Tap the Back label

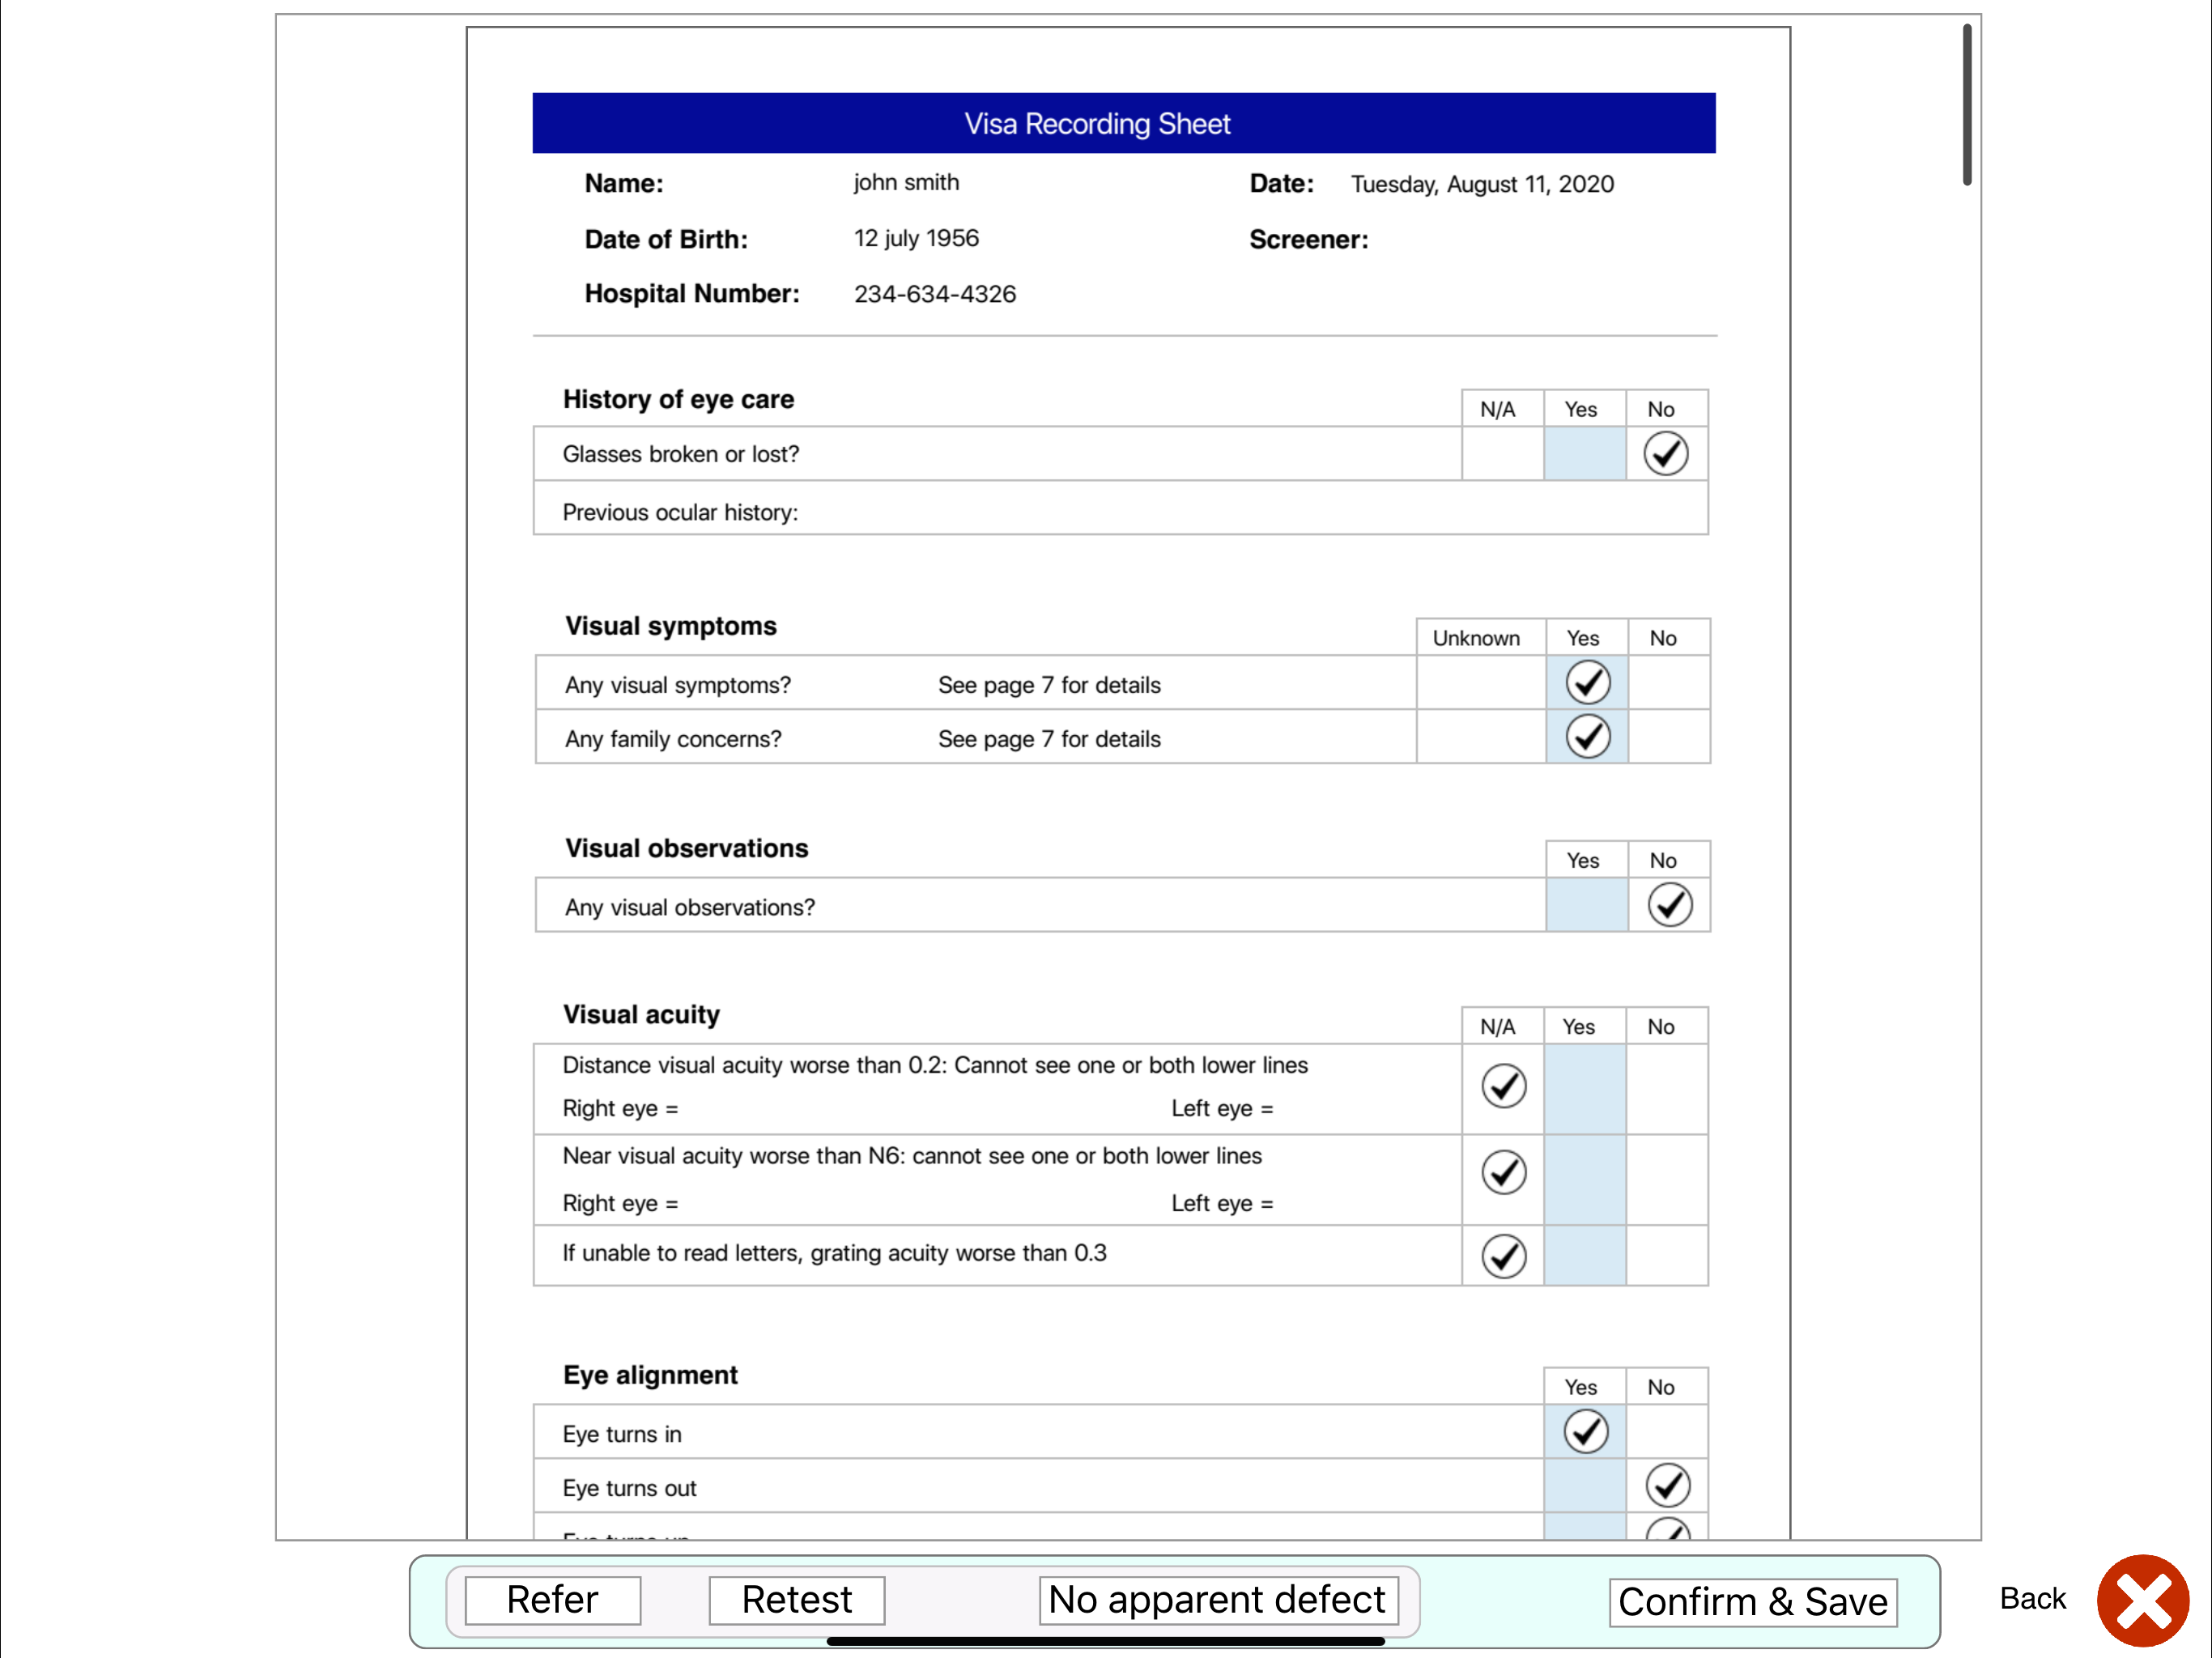coord(2032,1598)
